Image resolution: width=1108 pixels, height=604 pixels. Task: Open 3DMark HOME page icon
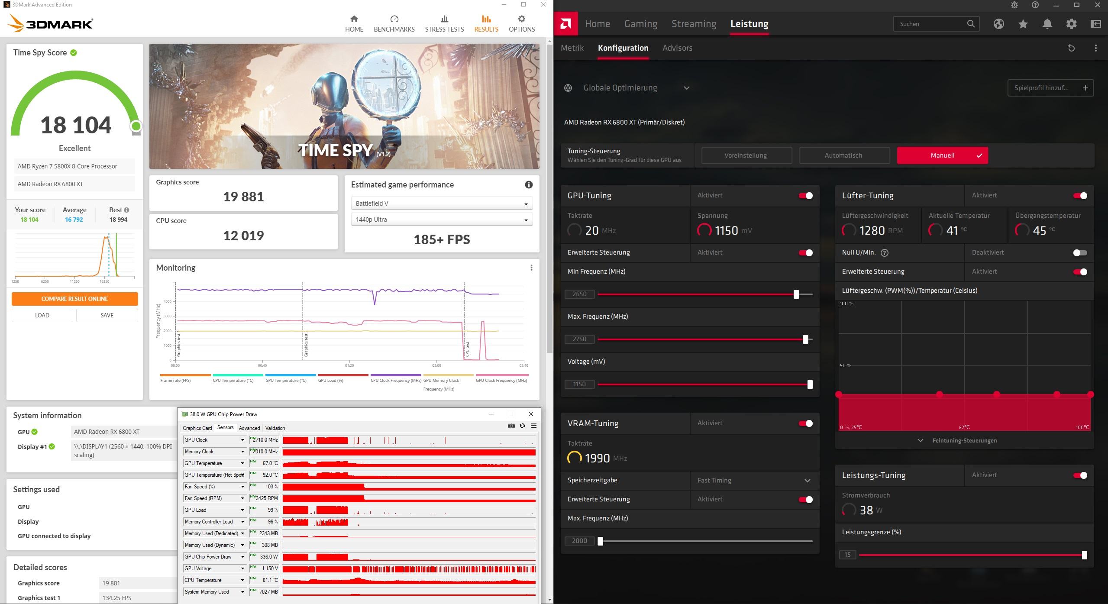tap(354, 19)
